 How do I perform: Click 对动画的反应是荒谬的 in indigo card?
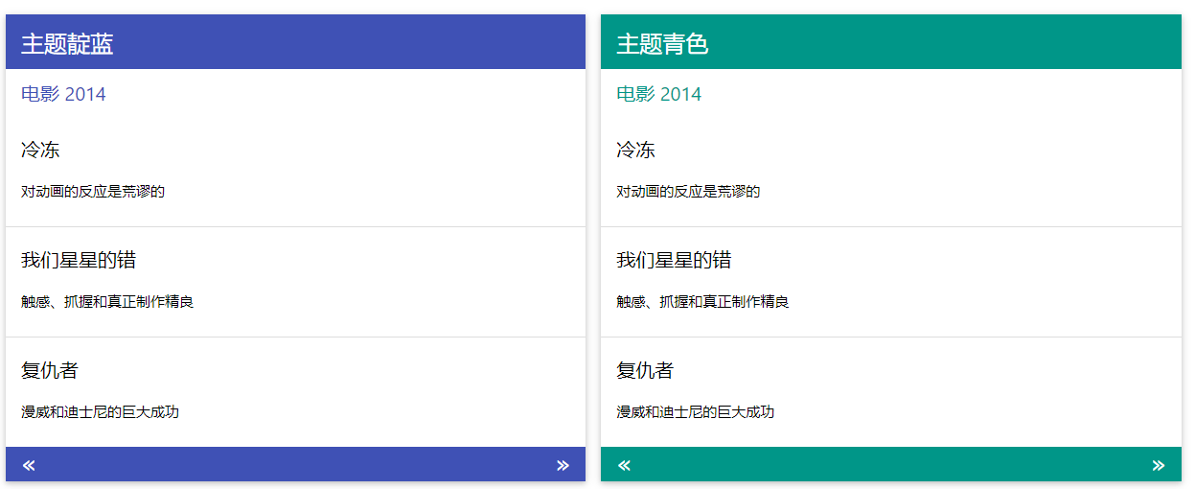(x=93, y=192)
